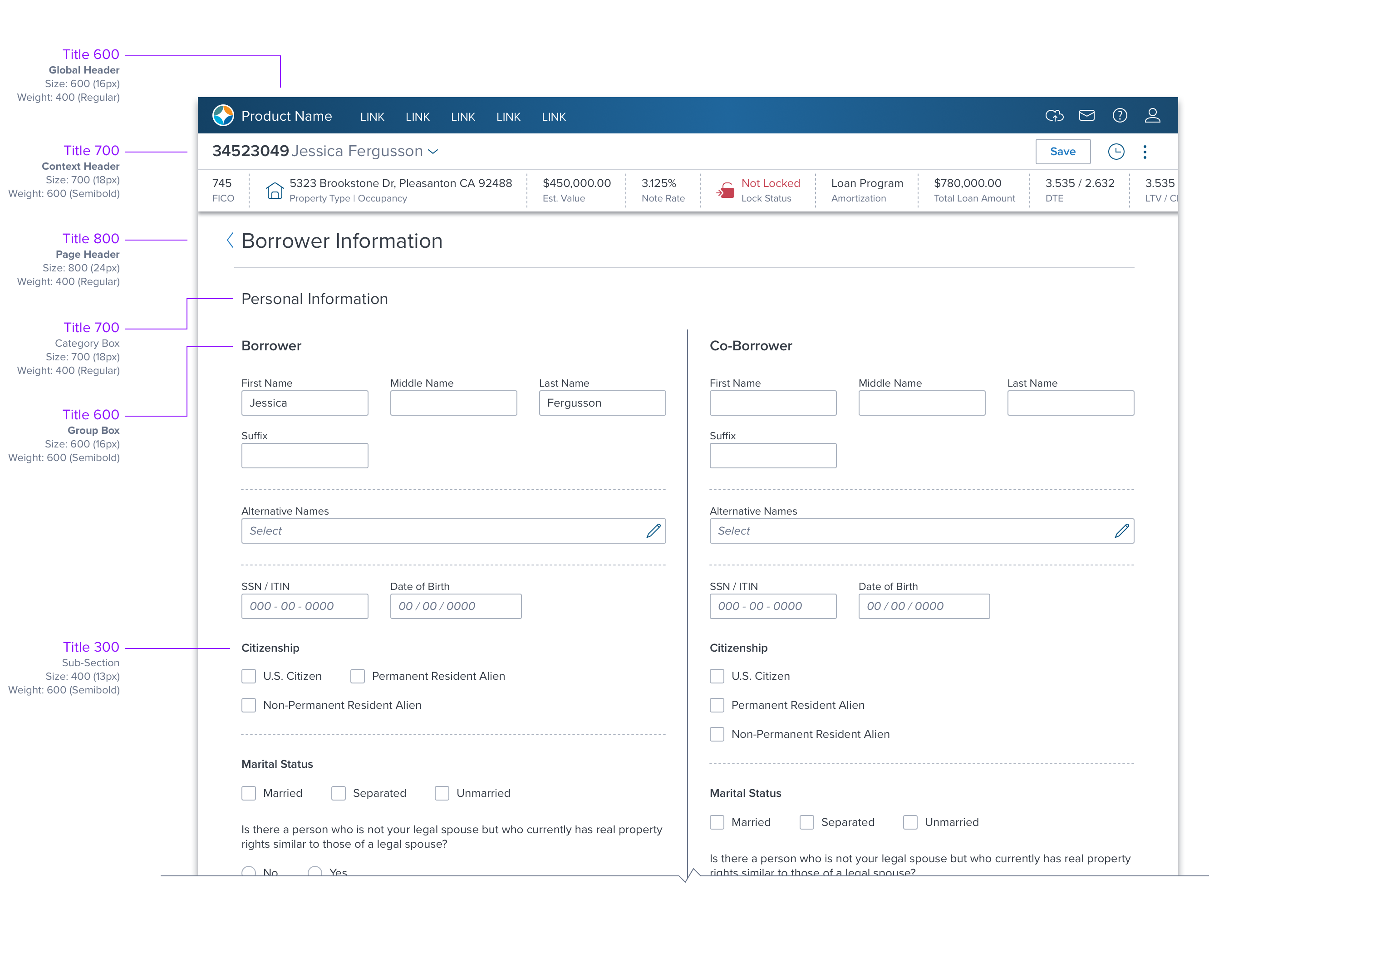Click Co-Borrower Date of Birth field

924,606
